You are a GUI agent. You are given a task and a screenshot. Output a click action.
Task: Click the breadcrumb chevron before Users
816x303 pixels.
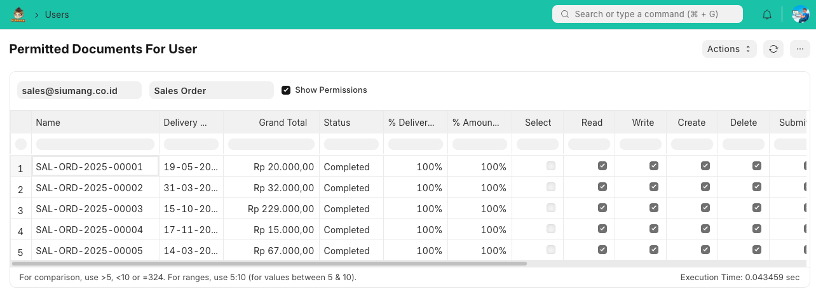click(x=37, y=15)
